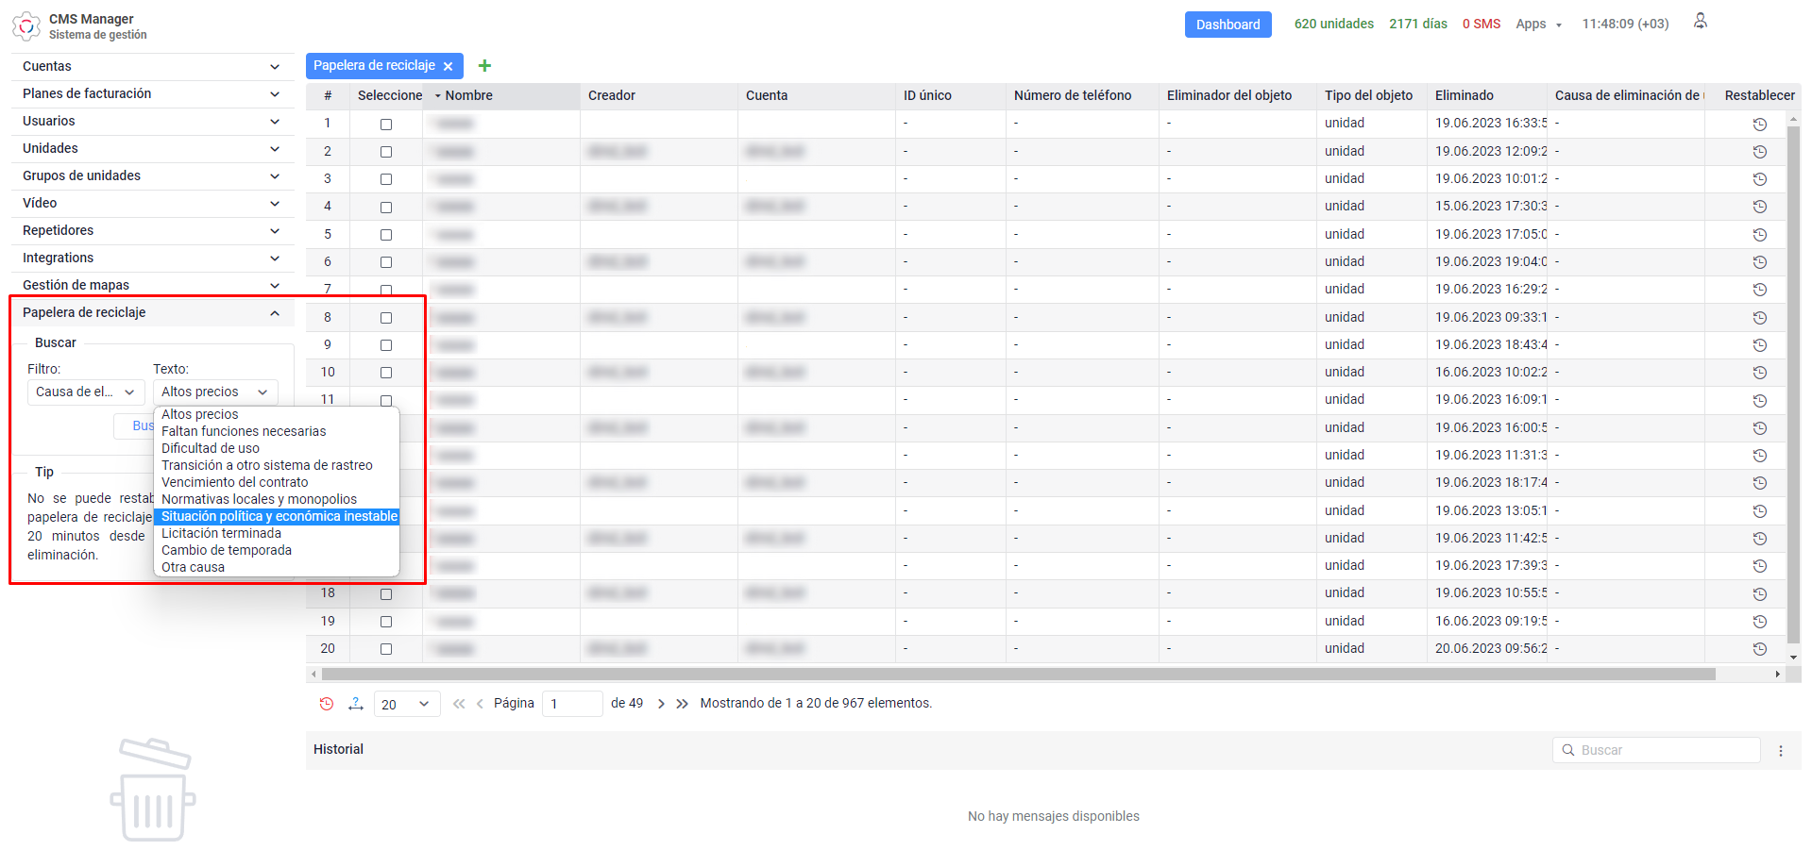Open the Apps menu in header
This screenshot has height=867, width=1812.
pyautogui.click(x=1538, y=25)
